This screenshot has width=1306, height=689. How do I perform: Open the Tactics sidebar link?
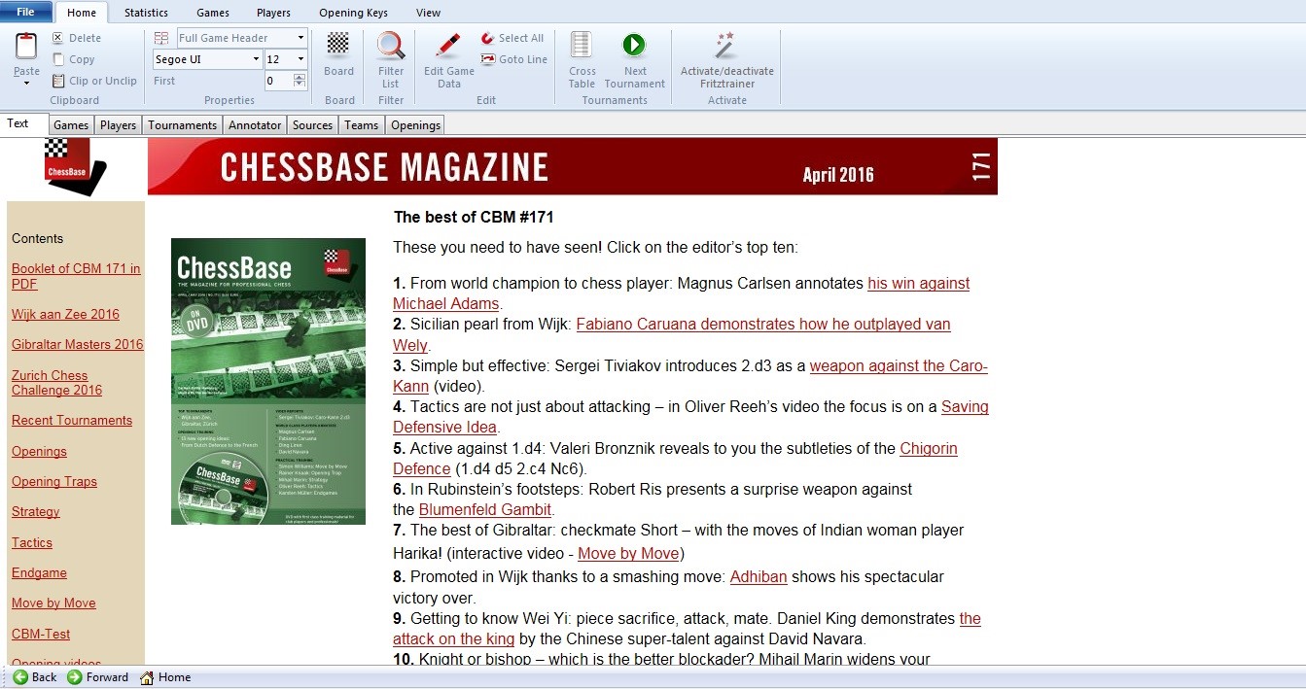[32, 542]
